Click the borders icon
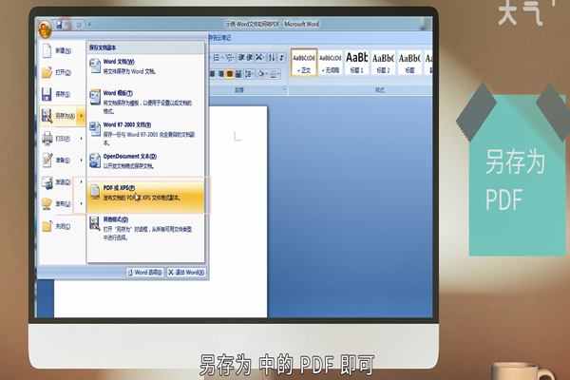Viewport: 570px width, 380px height. (273, 74)
